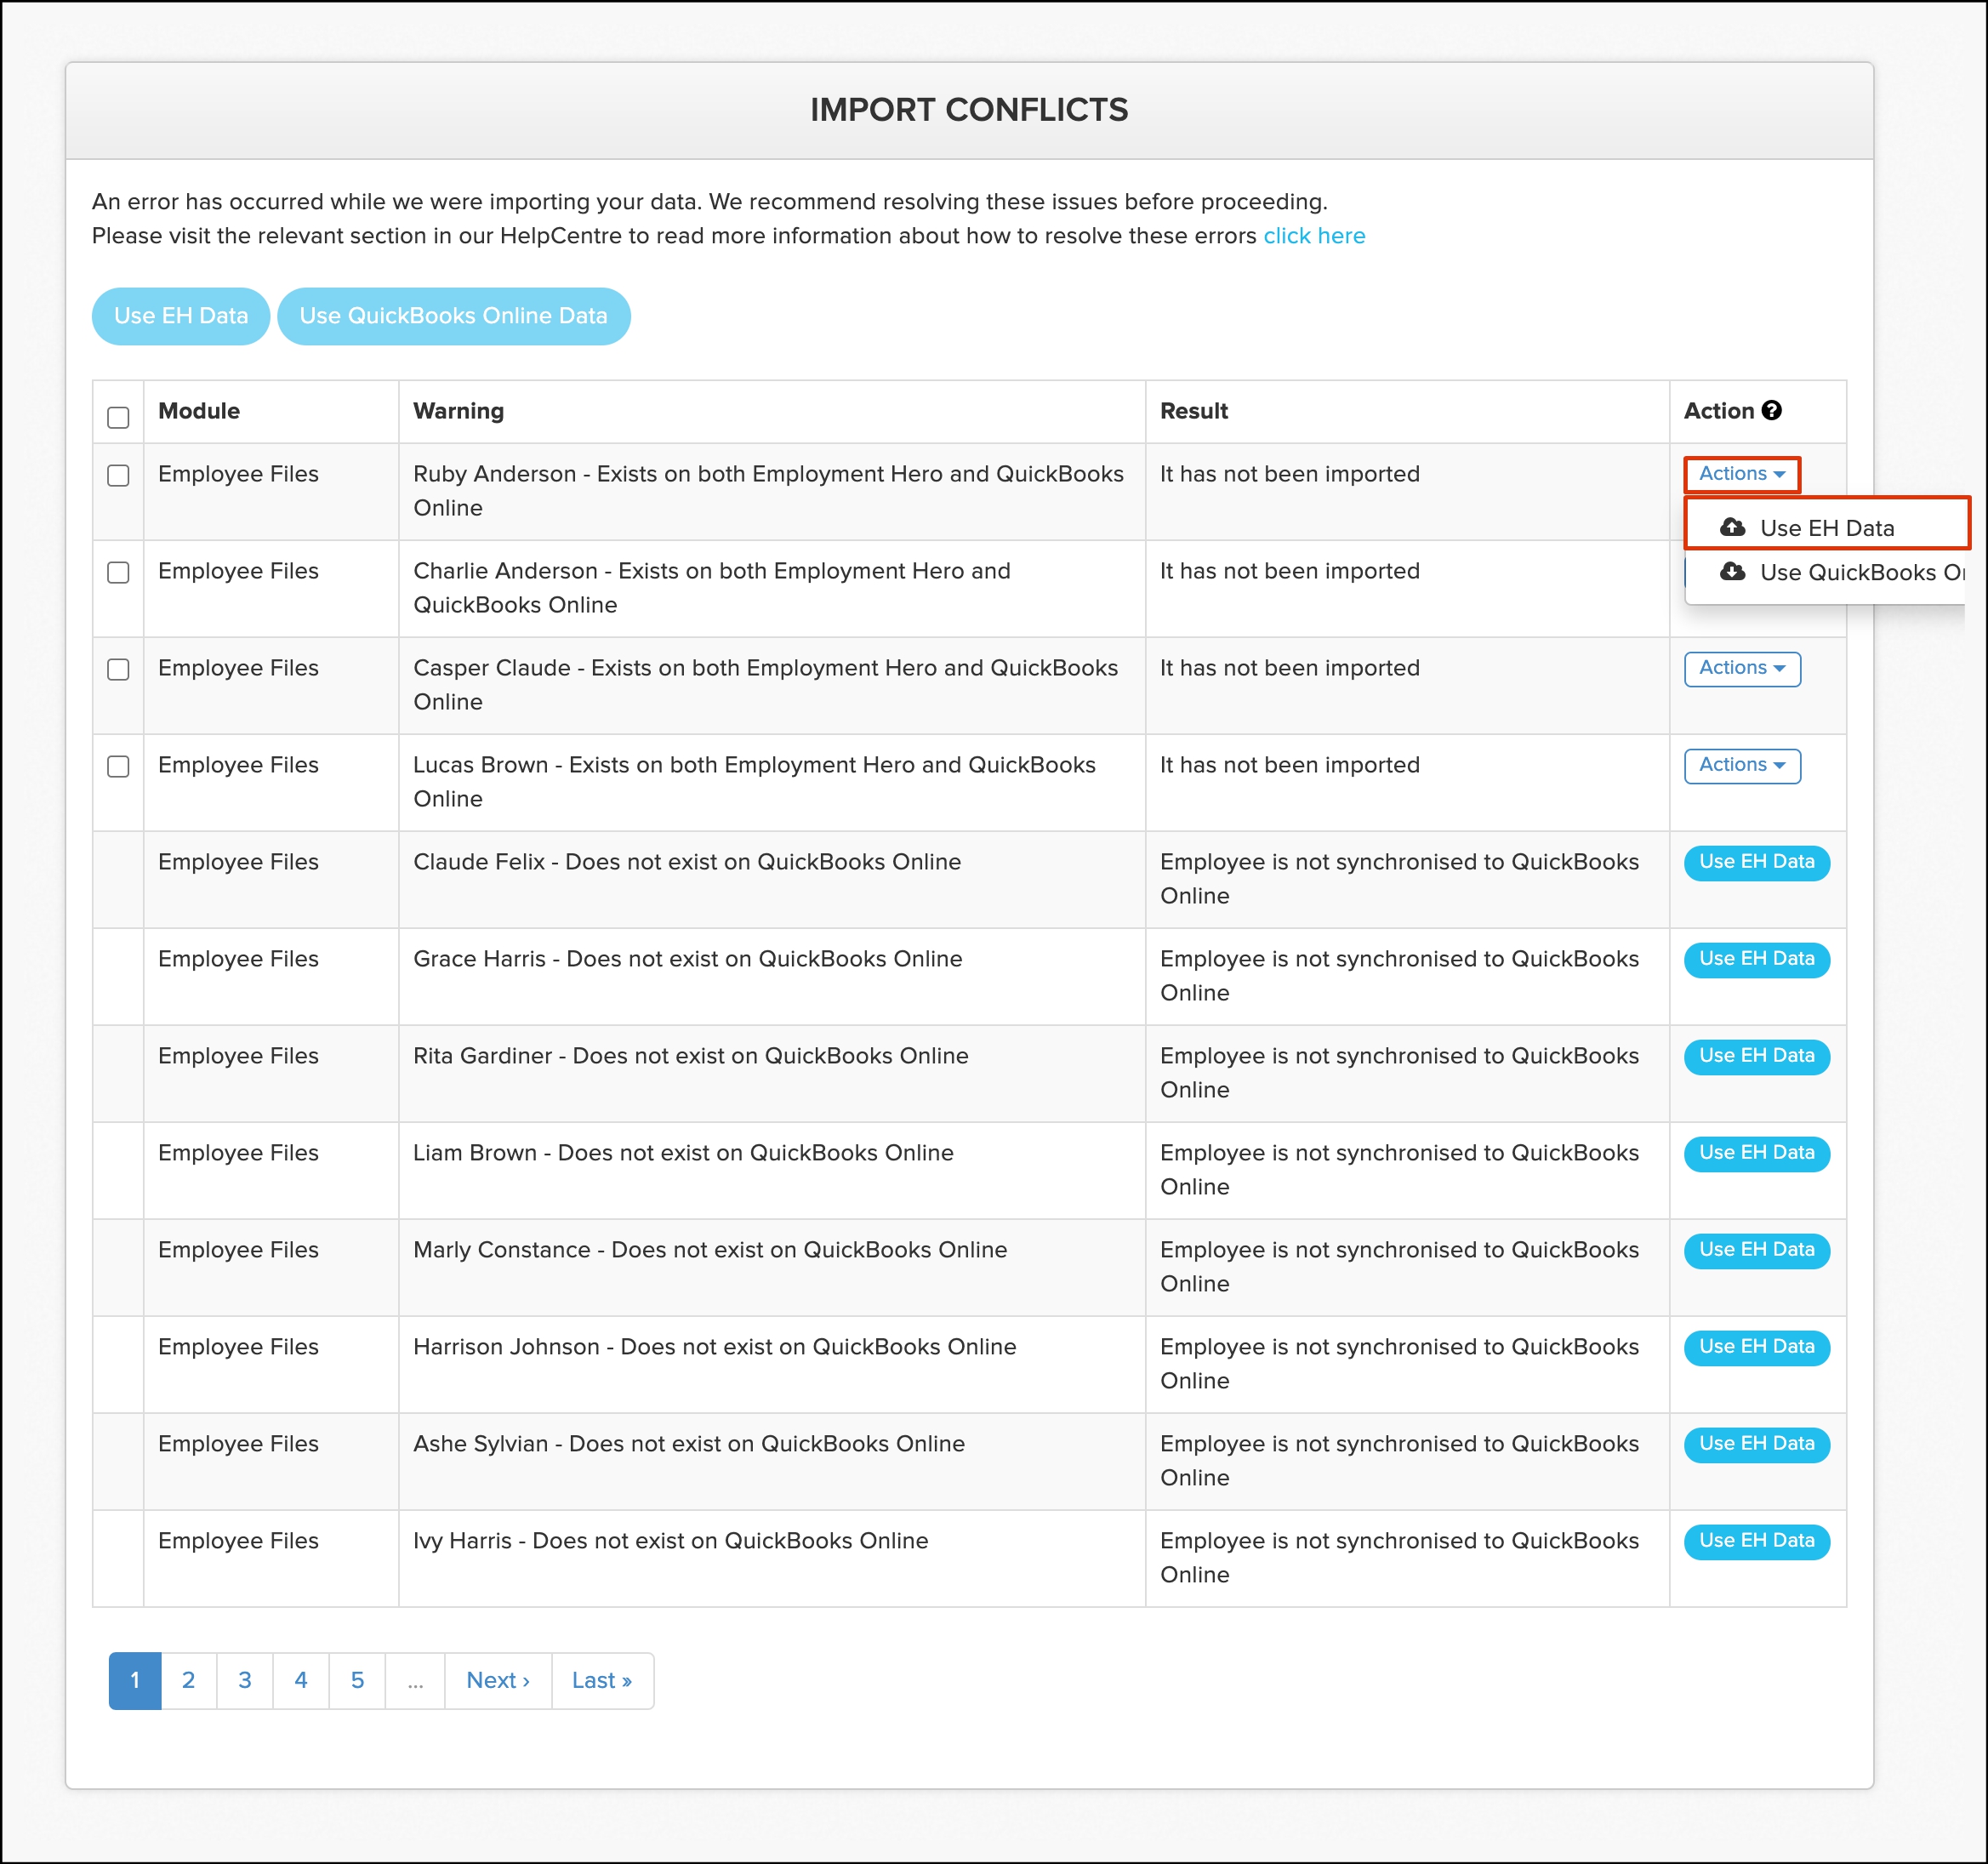Choose Use EH Data from the open dropdown menu
The image size is (1988, 1864).
pyautogui.click(x=1826, y=527)
